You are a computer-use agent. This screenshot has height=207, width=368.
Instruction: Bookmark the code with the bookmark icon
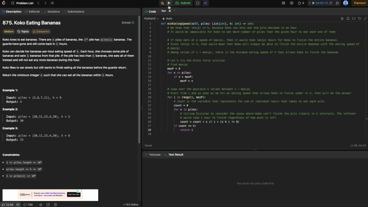click(x=348, y=18)
